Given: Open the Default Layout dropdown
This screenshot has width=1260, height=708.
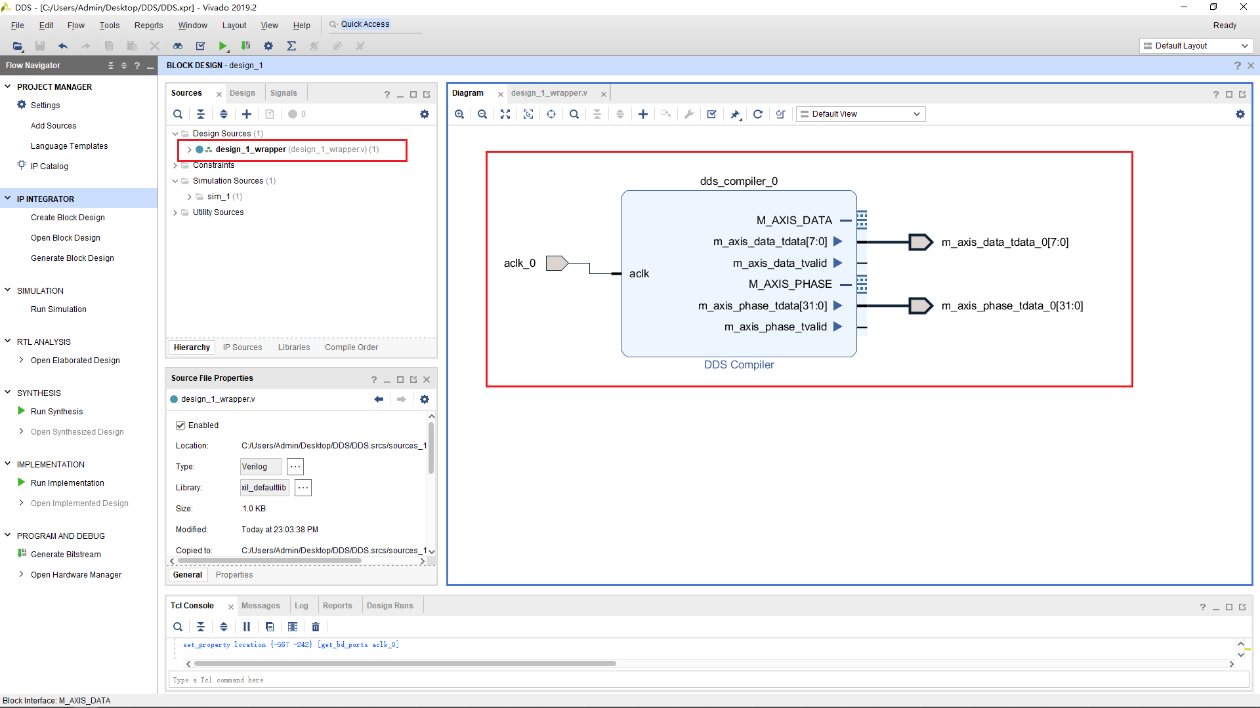Looking at the screenshot, I should click(1196, 46).
